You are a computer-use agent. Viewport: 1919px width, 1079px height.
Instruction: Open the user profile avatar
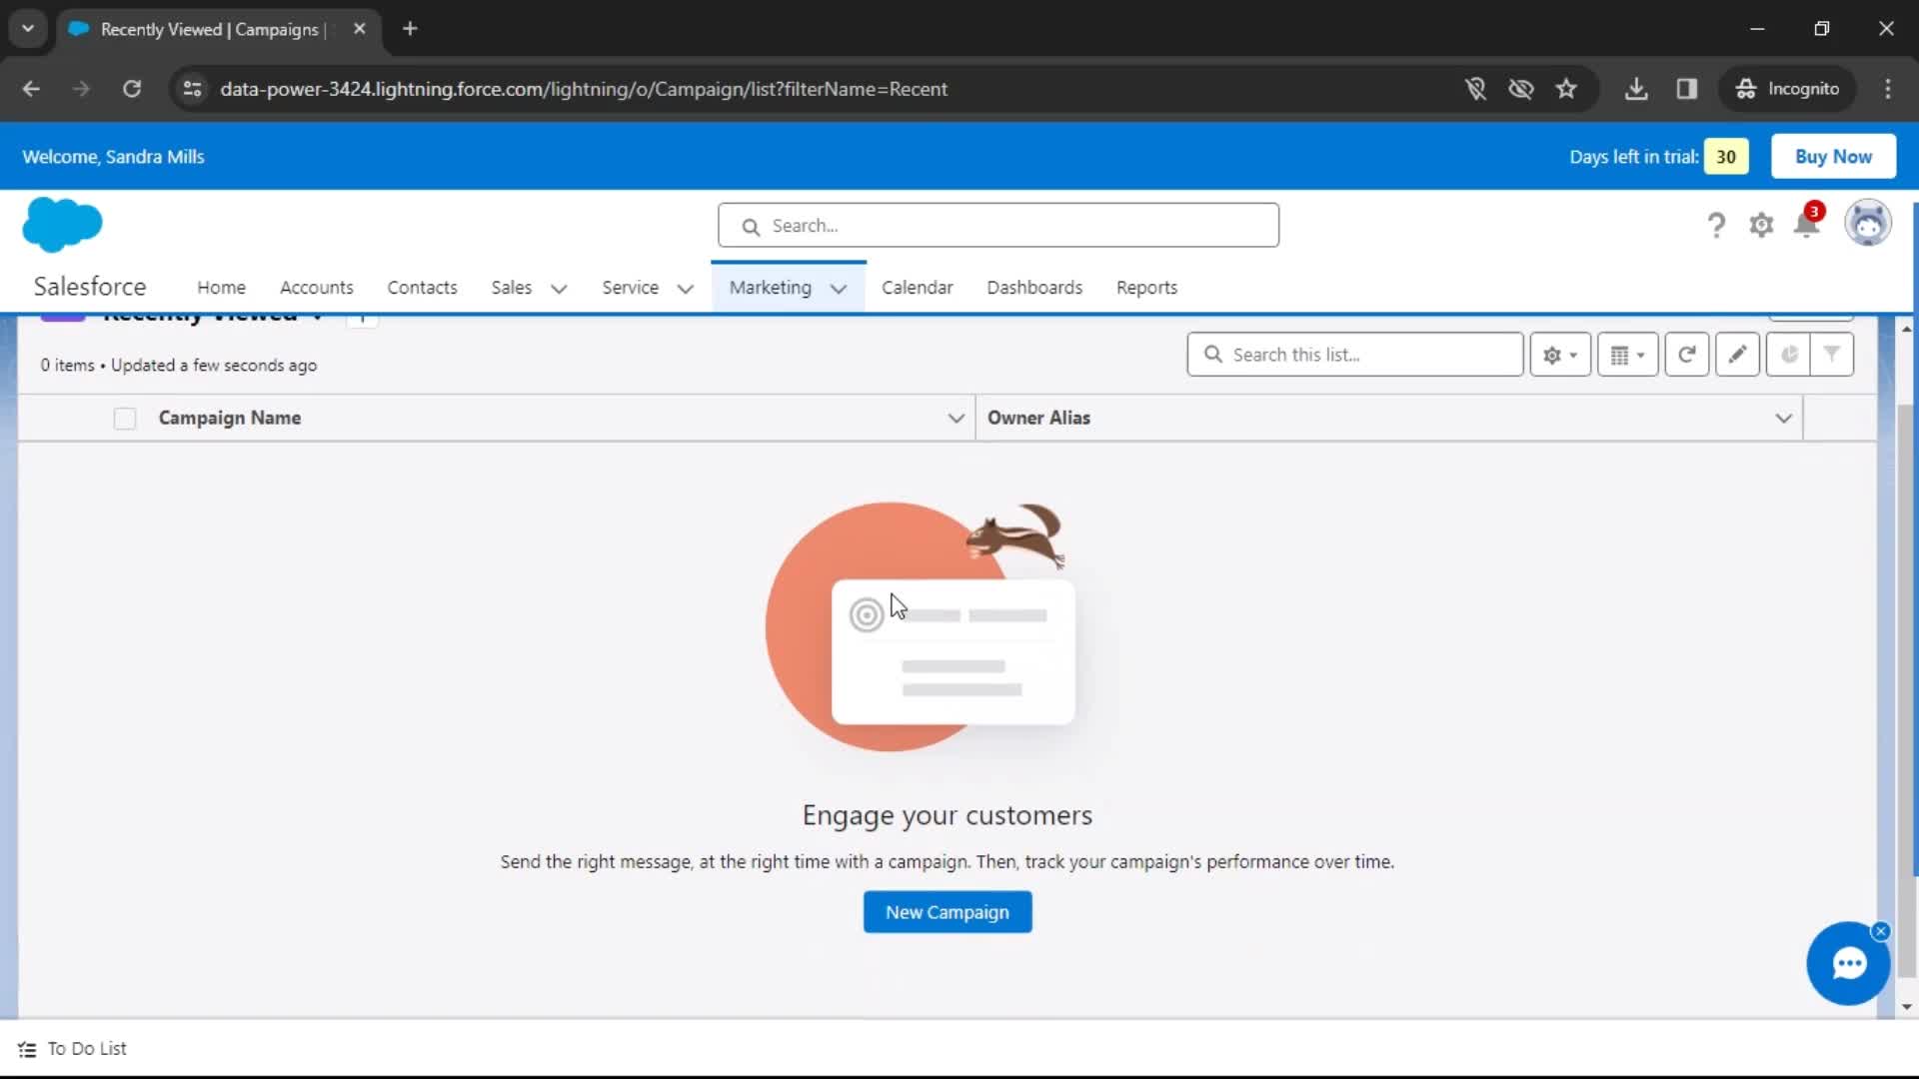point(1867,223)
